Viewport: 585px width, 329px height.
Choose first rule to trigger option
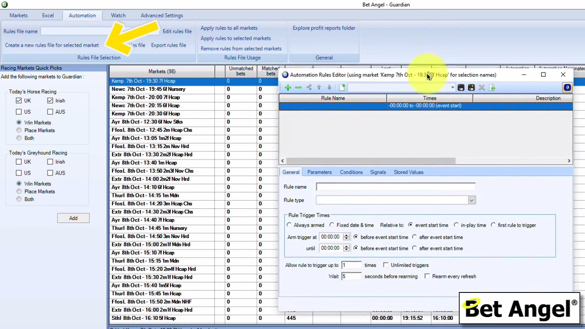pos(493,225)
